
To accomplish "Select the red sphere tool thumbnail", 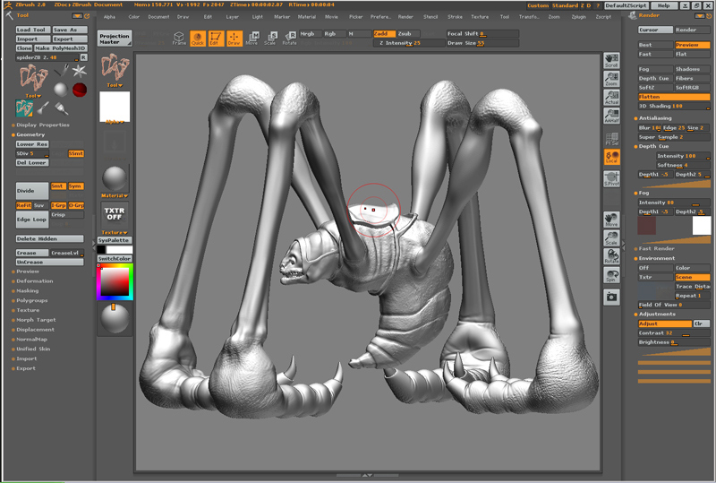I will tap(80, 90).
